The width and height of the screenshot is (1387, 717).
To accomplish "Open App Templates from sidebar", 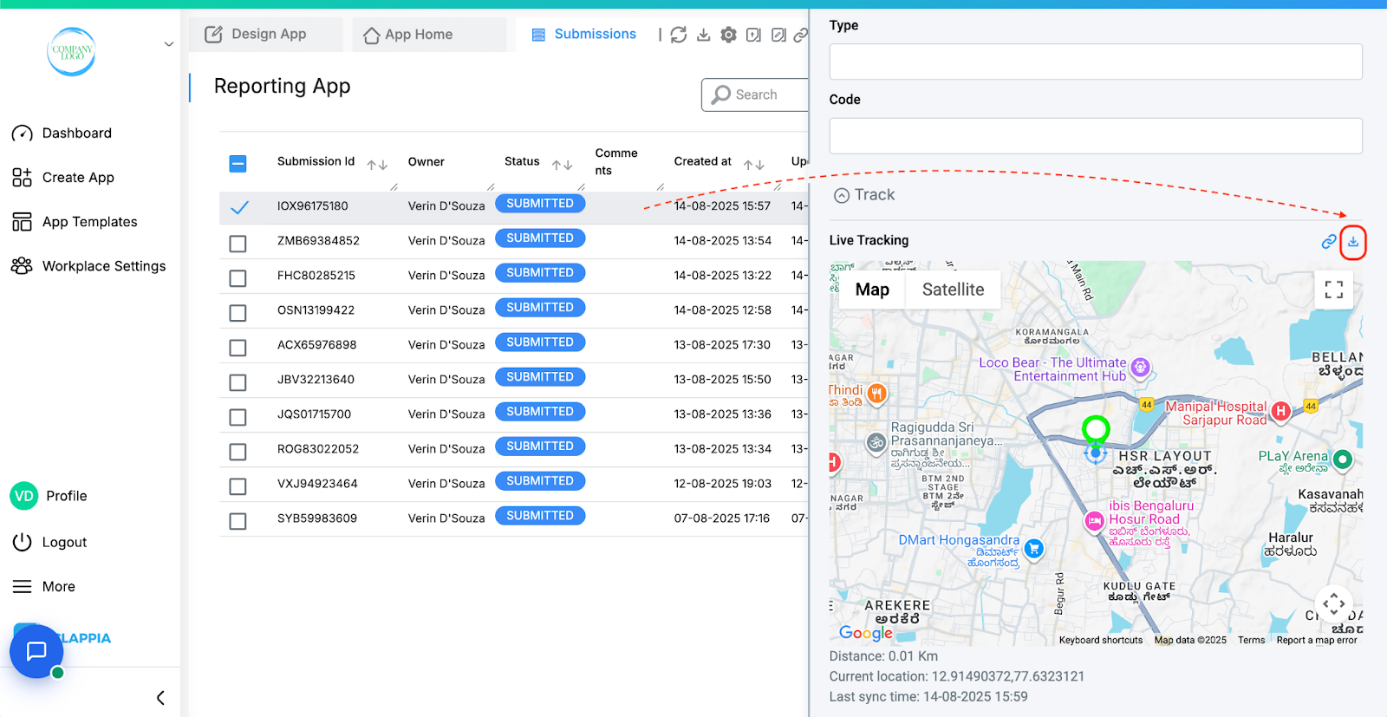I will coord(75,222).
